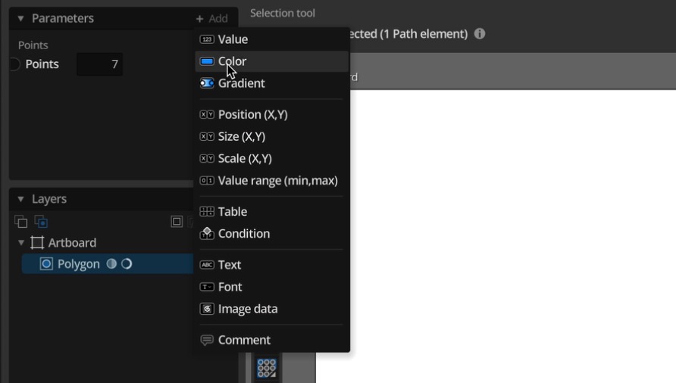This screenshot has height=383, width=676.
Task: Click the Value parameter icon
Action: [x=206, y=39]
